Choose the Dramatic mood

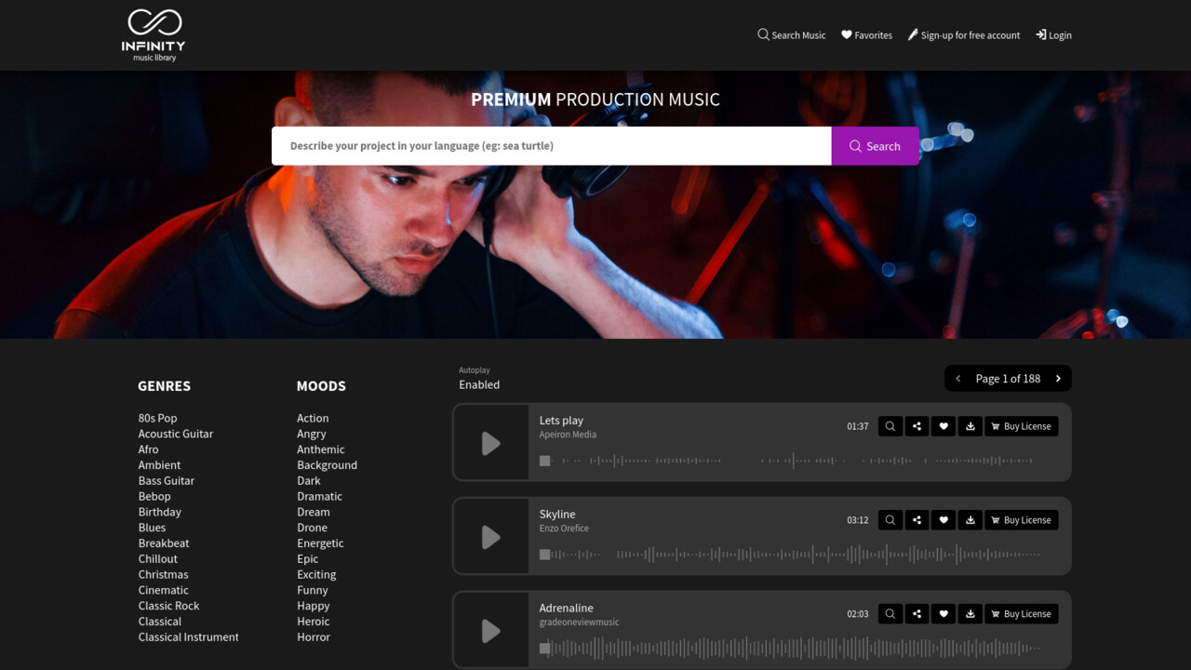[x=319, y=497]
